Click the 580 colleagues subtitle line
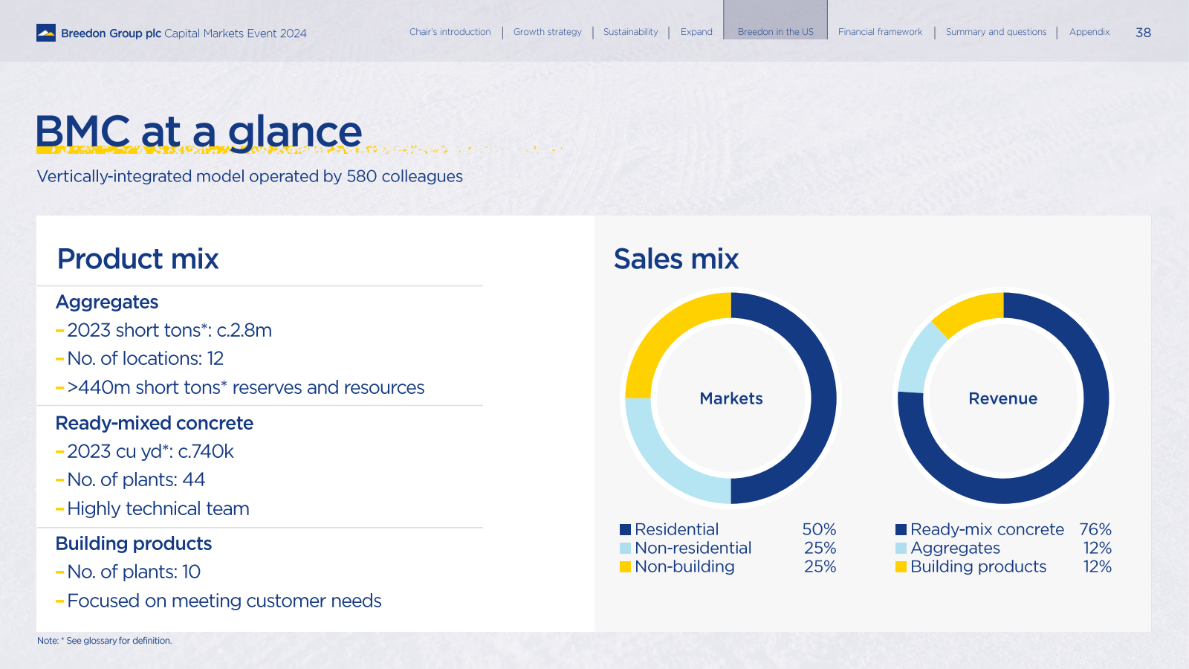1189x669 pixels. 250,176
